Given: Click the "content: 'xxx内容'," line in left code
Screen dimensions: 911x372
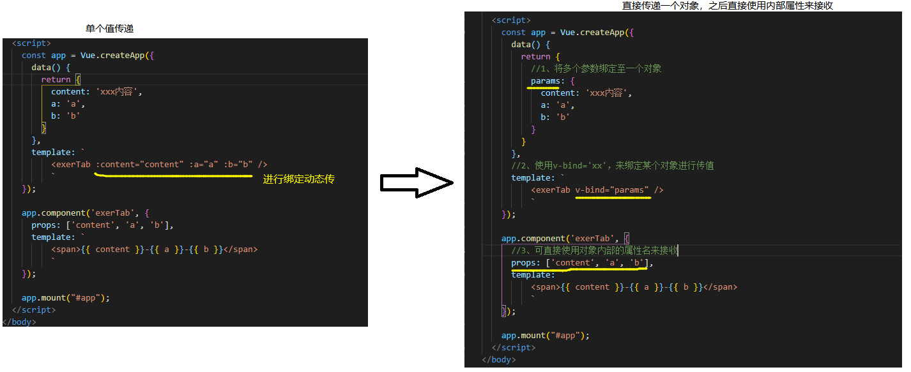Looking at the screenshot, I should (x=97, y=91).
